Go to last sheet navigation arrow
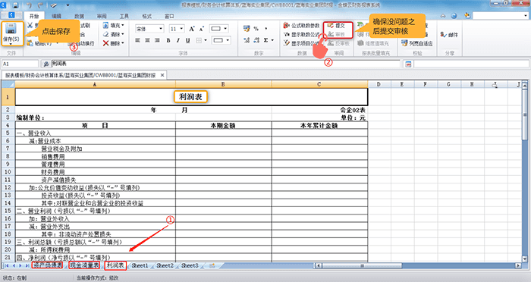Viewport: 531px width, 282px height. pyautogui.click(x=27, y=266)
